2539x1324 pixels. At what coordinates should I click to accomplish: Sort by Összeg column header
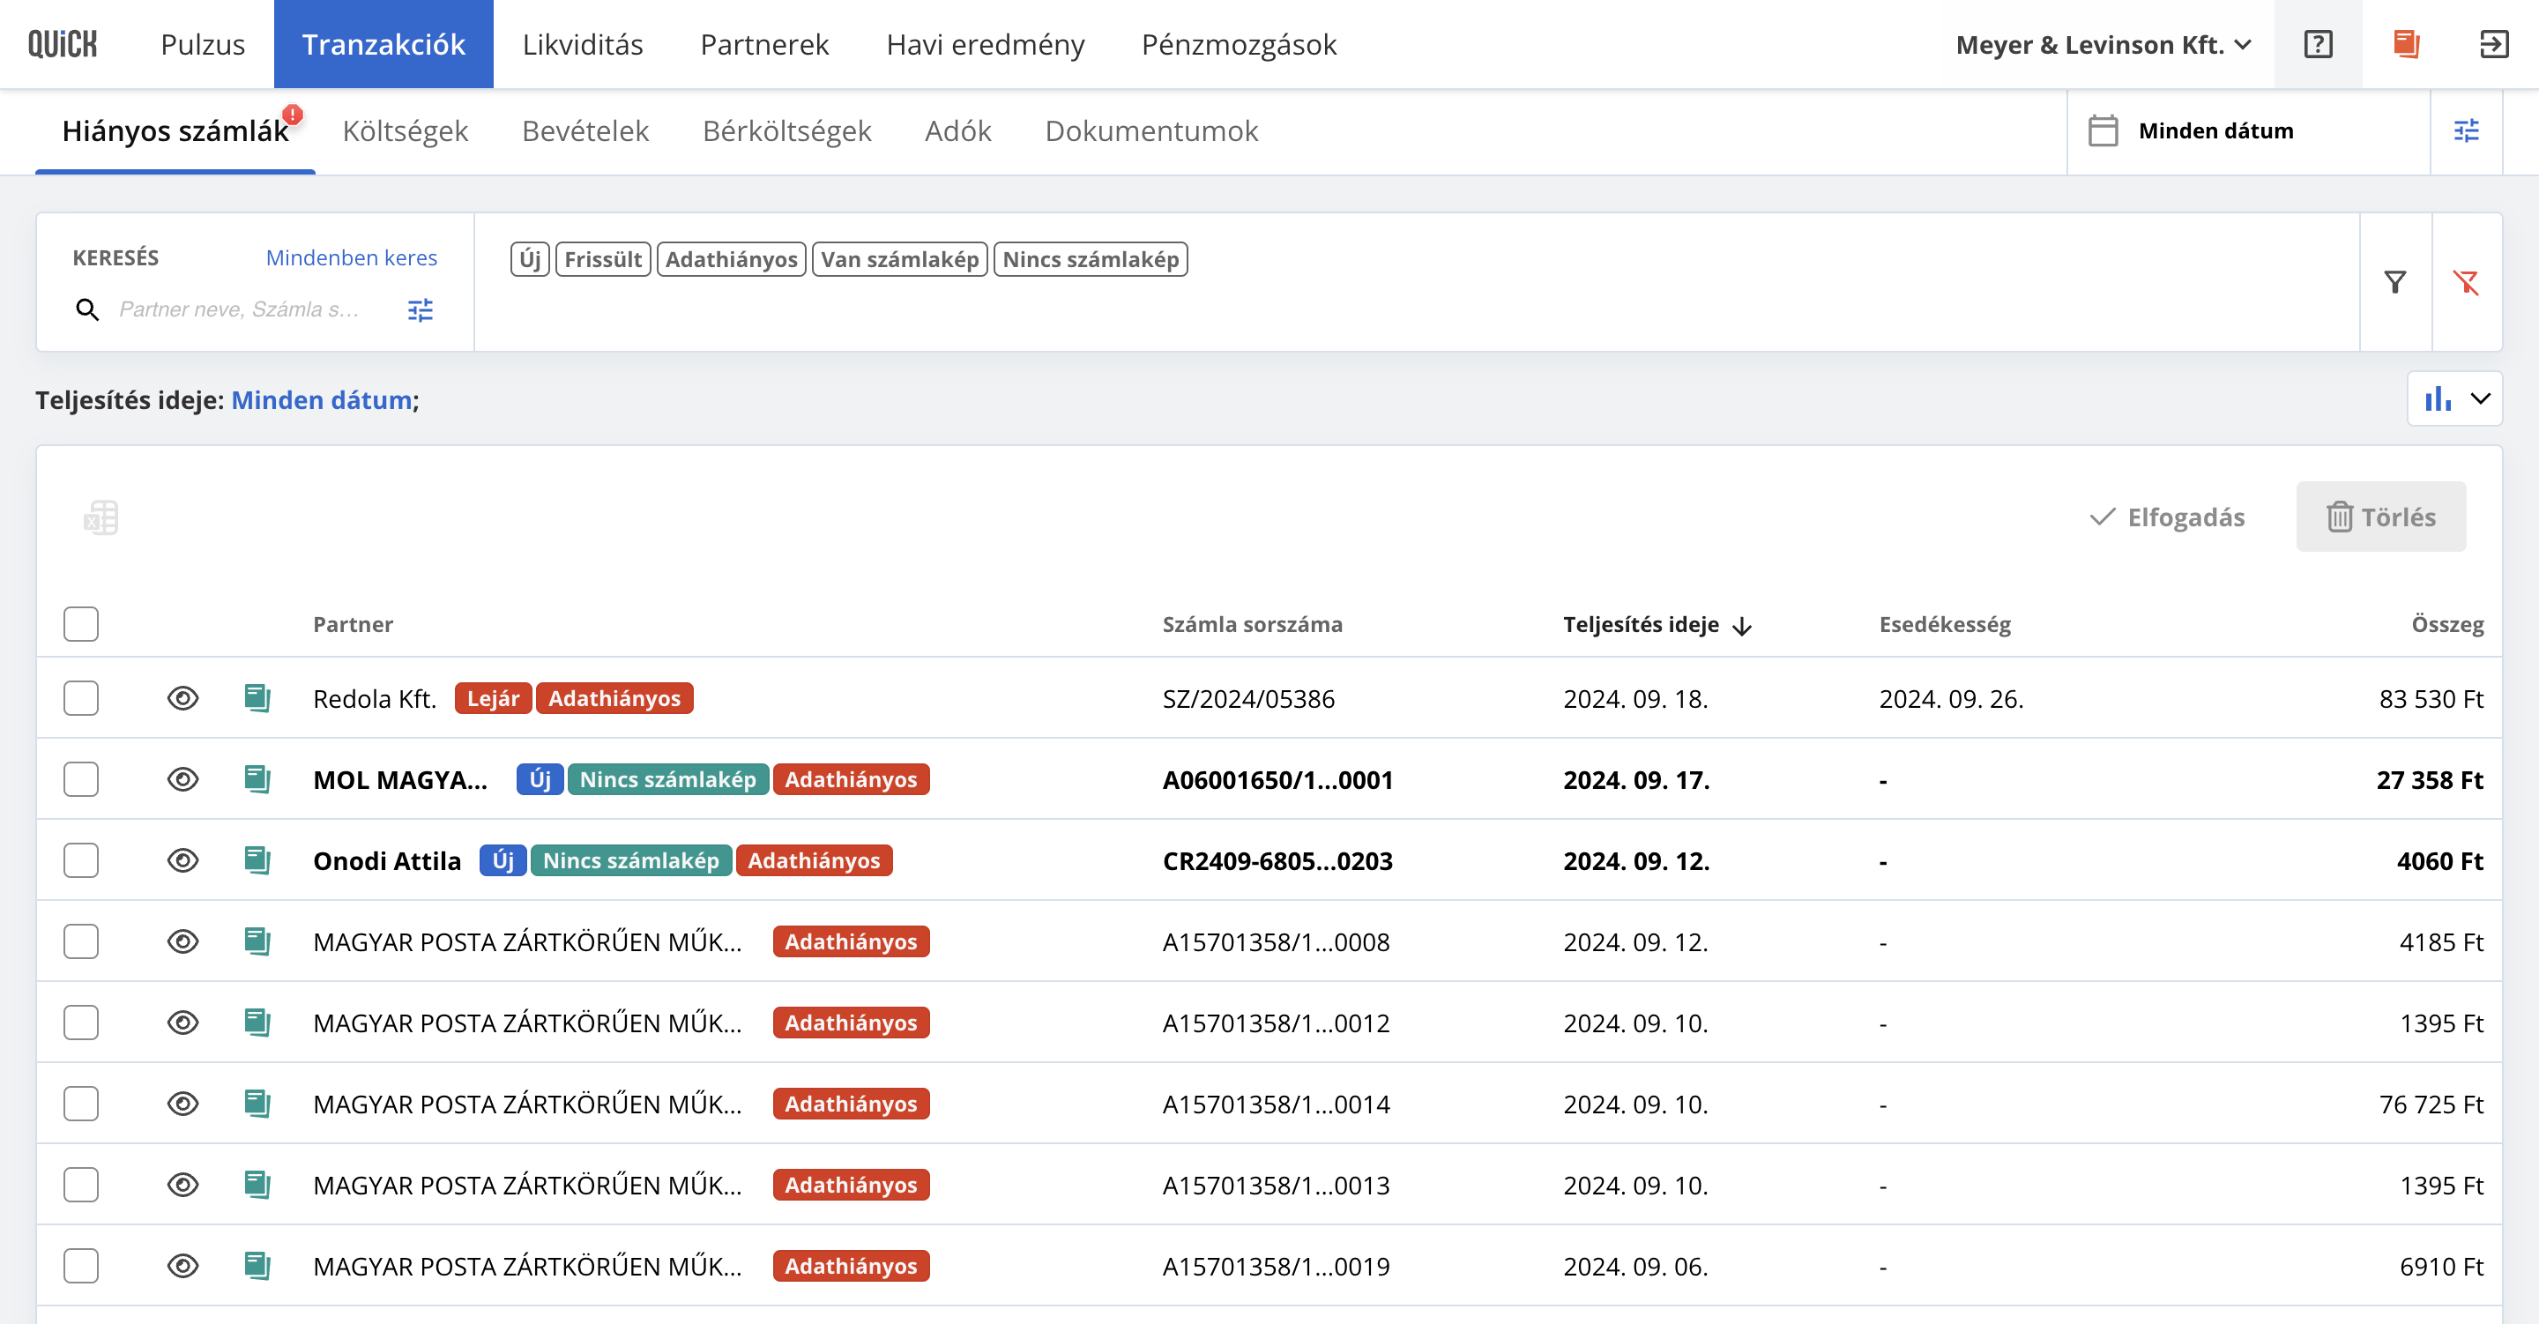(2446, 624)
